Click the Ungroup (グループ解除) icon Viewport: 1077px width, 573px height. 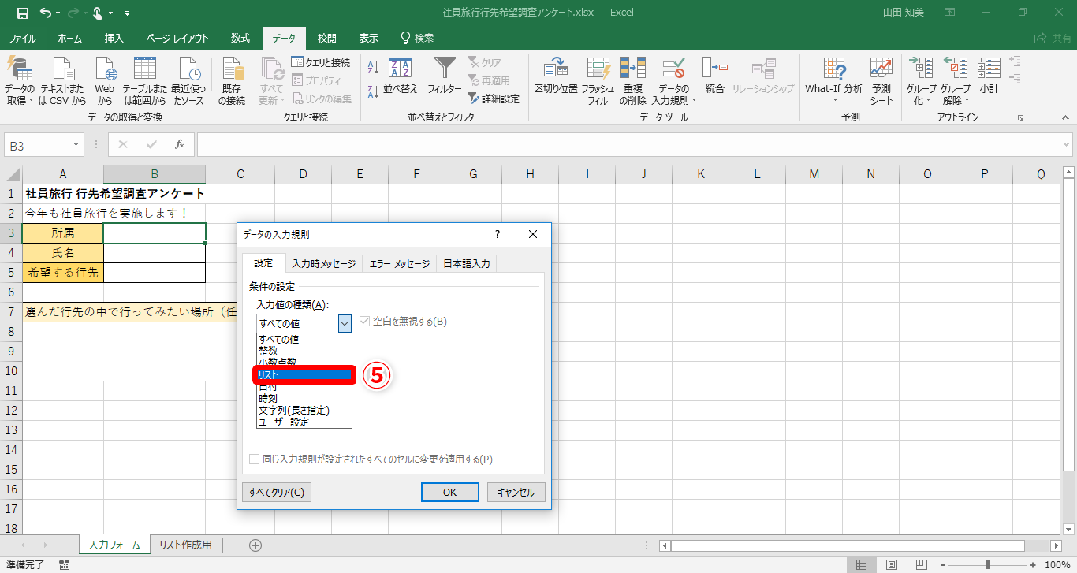956,69
